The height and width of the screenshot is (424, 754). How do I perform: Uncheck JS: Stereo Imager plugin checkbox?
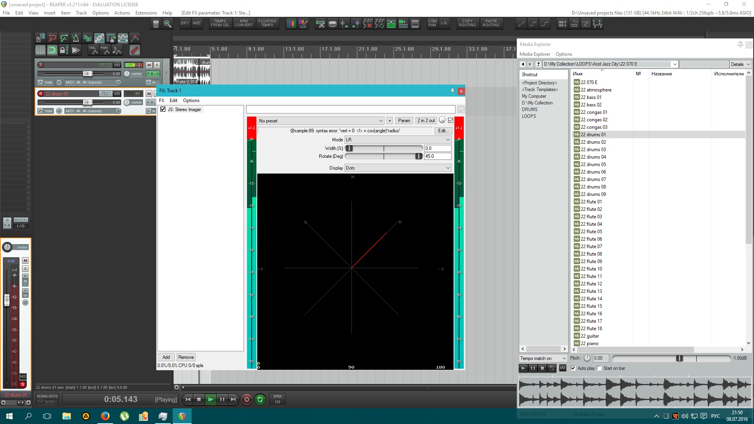click(x=163, y=110)
